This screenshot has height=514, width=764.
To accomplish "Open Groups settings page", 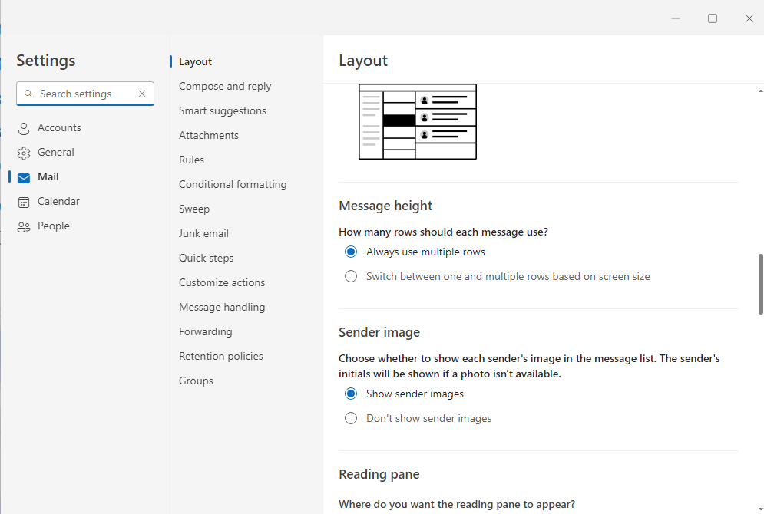I will (x=196, y=381).
